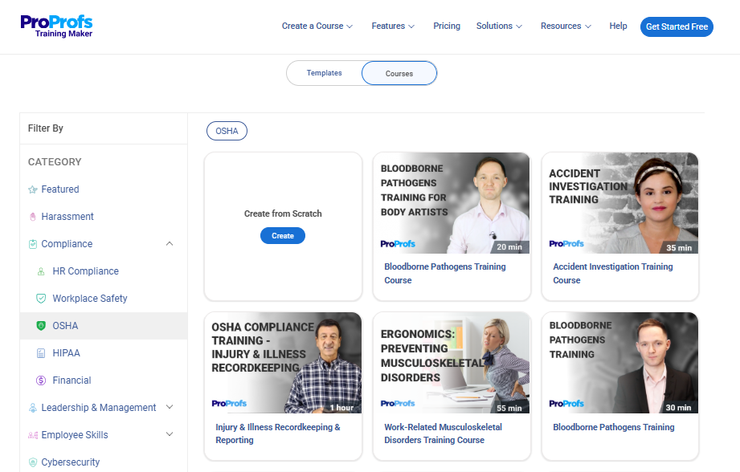Image resolution: width=740 pixels, height=472 pixels.
Task: Open the Accident Investigation Training thumbnail
Action: click(619, 203)
